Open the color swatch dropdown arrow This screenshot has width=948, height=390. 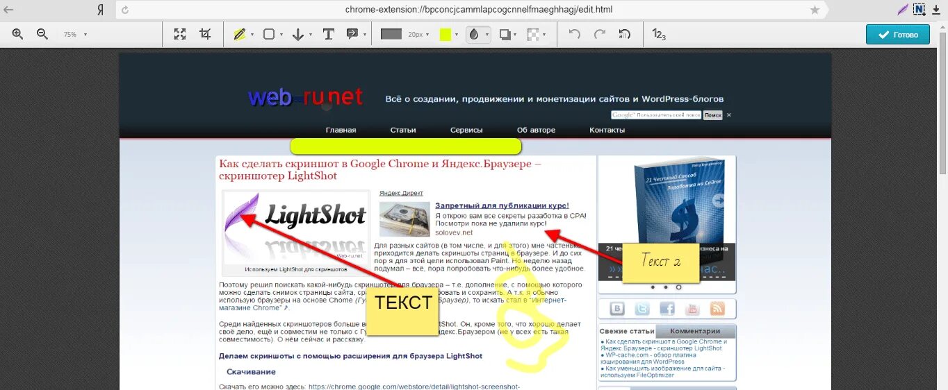pos(457,35)
